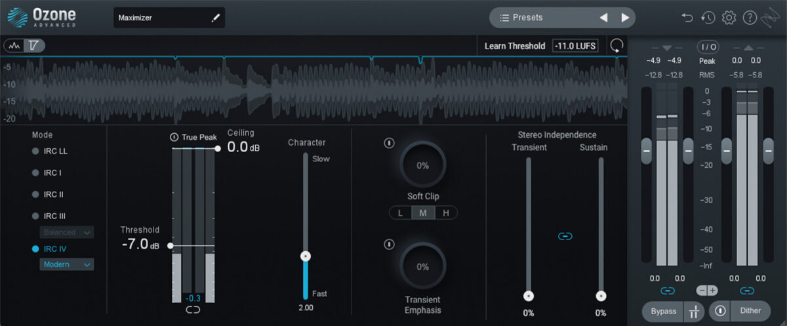Click the pencil rename icon beside Maximizer
This screenshot has height=326, width=787.
(x=215, y=18)
